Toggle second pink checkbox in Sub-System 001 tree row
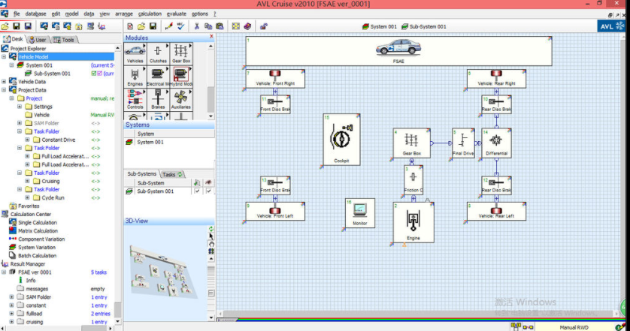The width and height of the screenshot is (630, 331). pos(99,74)
